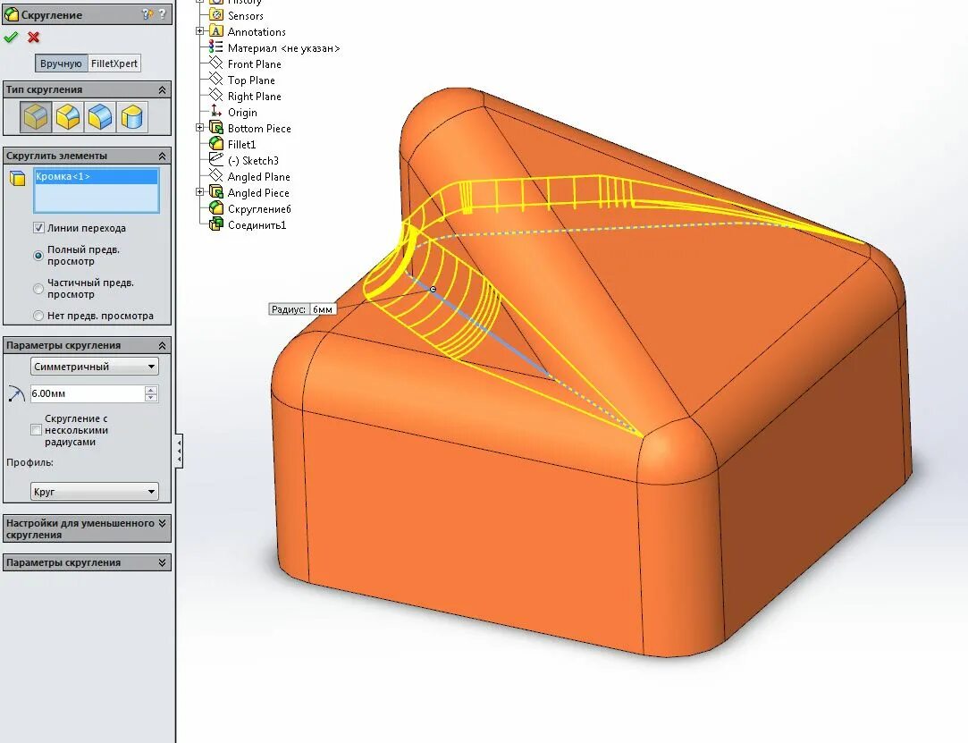Screen dimensions: 968x743
Task: Select the Right Plane tree label
Action: [255, 97]
